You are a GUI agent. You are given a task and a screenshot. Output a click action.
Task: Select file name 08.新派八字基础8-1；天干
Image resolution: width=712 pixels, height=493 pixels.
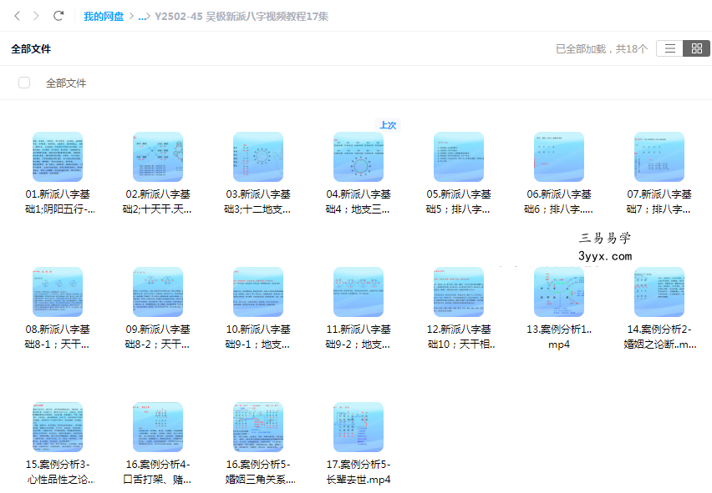tap(57, 337)
